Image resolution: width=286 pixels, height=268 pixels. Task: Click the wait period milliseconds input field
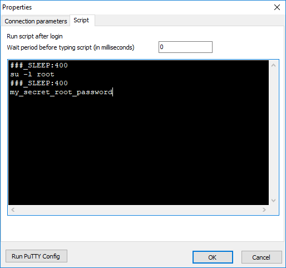tap(185, 47)
